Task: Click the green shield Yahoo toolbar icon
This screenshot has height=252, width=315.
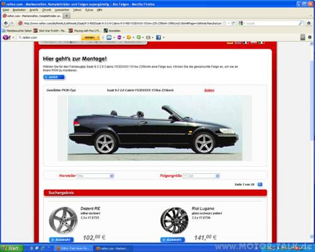Action: click(139, 37)
